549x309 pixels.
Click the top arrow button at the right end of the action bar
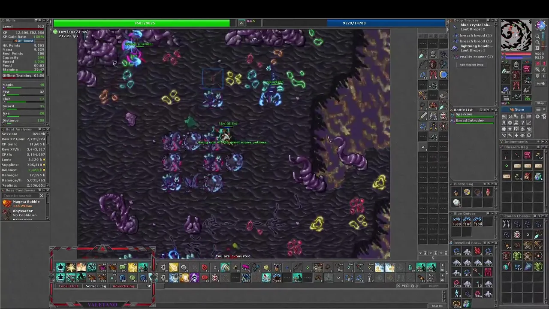click(443, 265)
